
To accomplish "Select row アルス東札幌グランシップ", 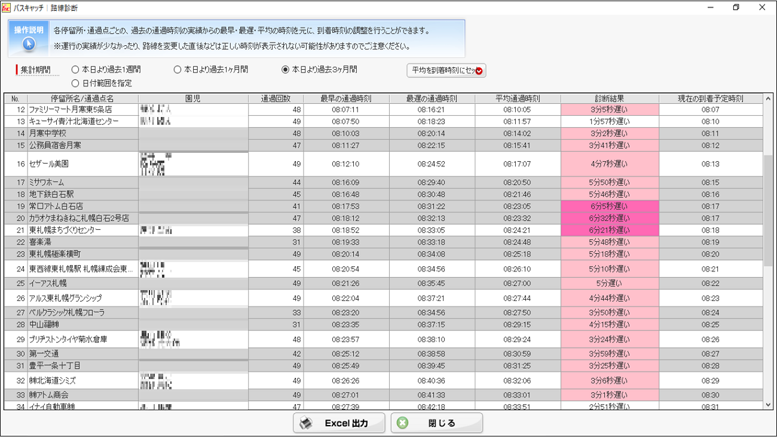I will tap(384, 298).
